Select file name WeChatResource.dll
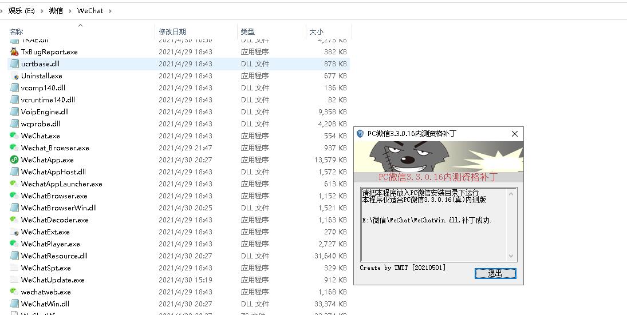 (54, 256)
